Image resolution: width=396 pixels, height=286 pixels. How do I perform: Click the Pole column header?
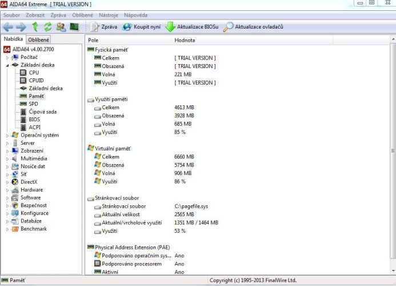129,40
